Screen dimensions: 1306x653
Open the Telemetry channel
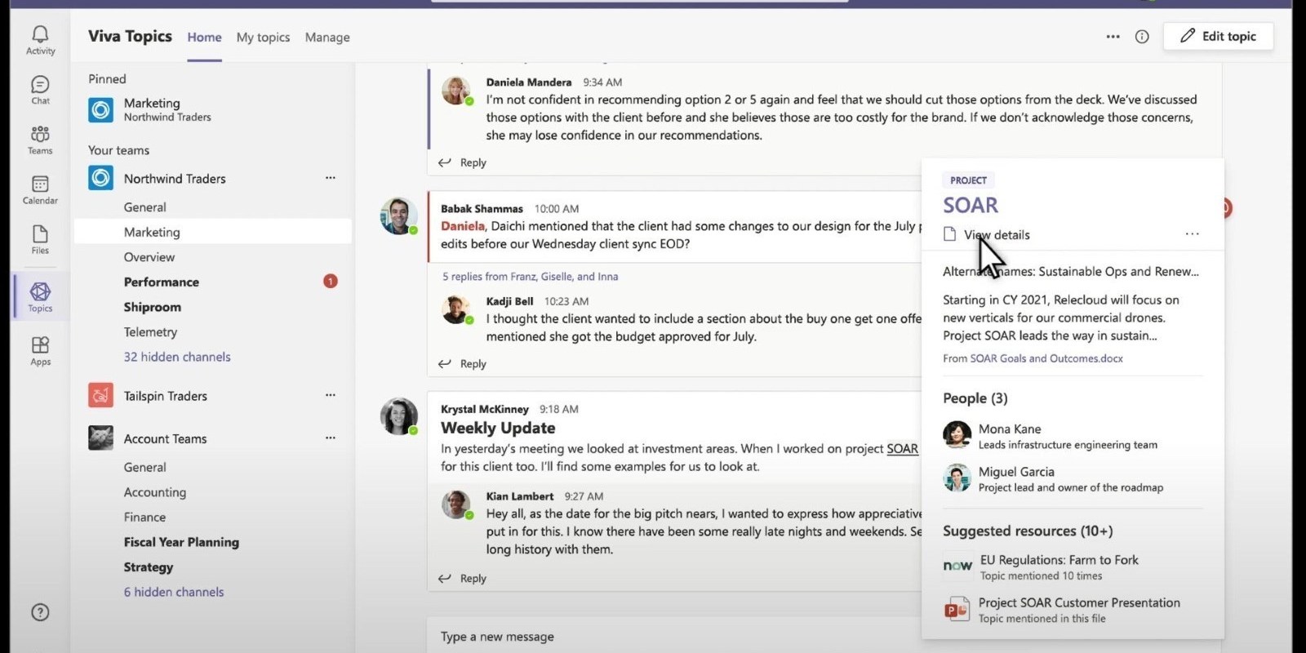[x=150, y=332]
